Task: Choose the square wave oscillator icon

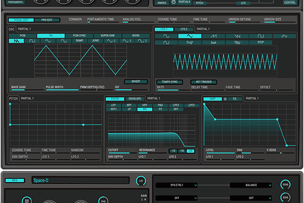Action: click(32, 41)
